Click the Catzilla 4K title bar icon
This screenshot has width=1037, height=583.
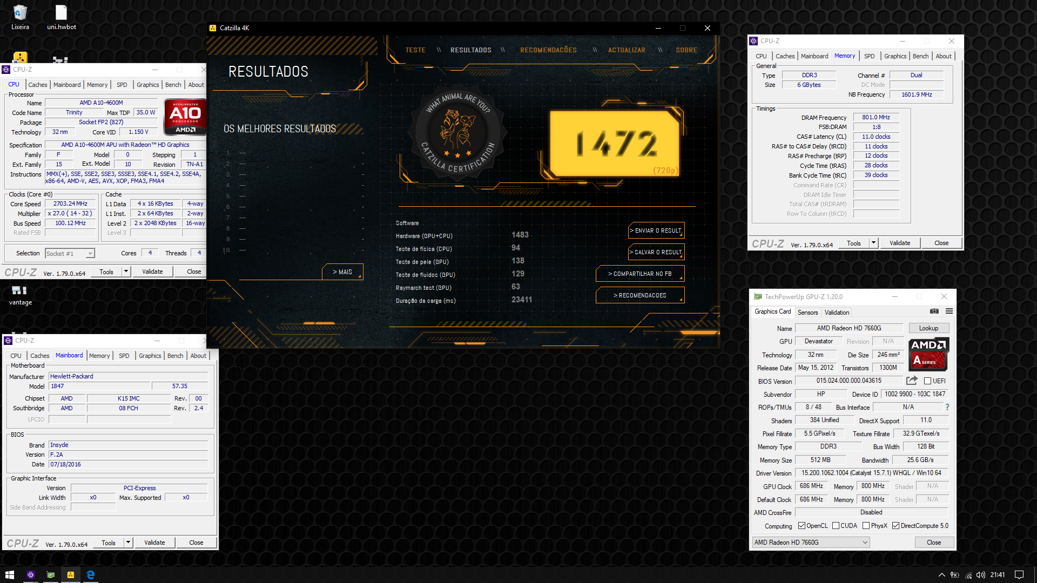(x=213, y=28)
